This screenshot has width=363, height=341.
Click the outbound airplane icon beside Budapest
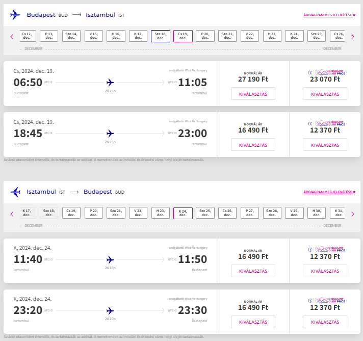(x=15, y=15)
